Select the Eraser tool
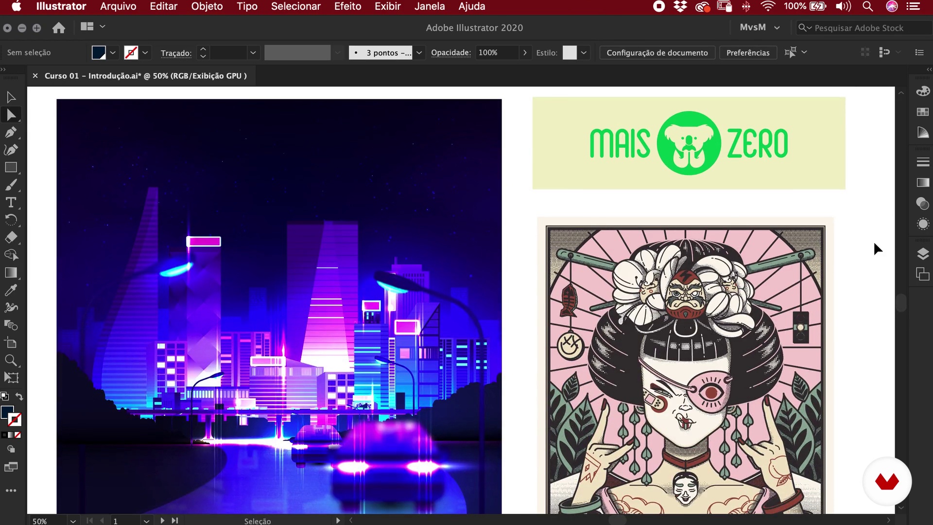933x525 pixels. click(11, 238)
